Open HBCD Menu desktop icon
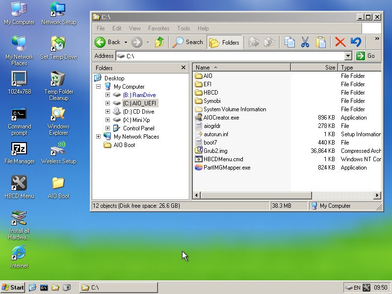The width and height of the screenshot is (392, 294). (19, 187)
